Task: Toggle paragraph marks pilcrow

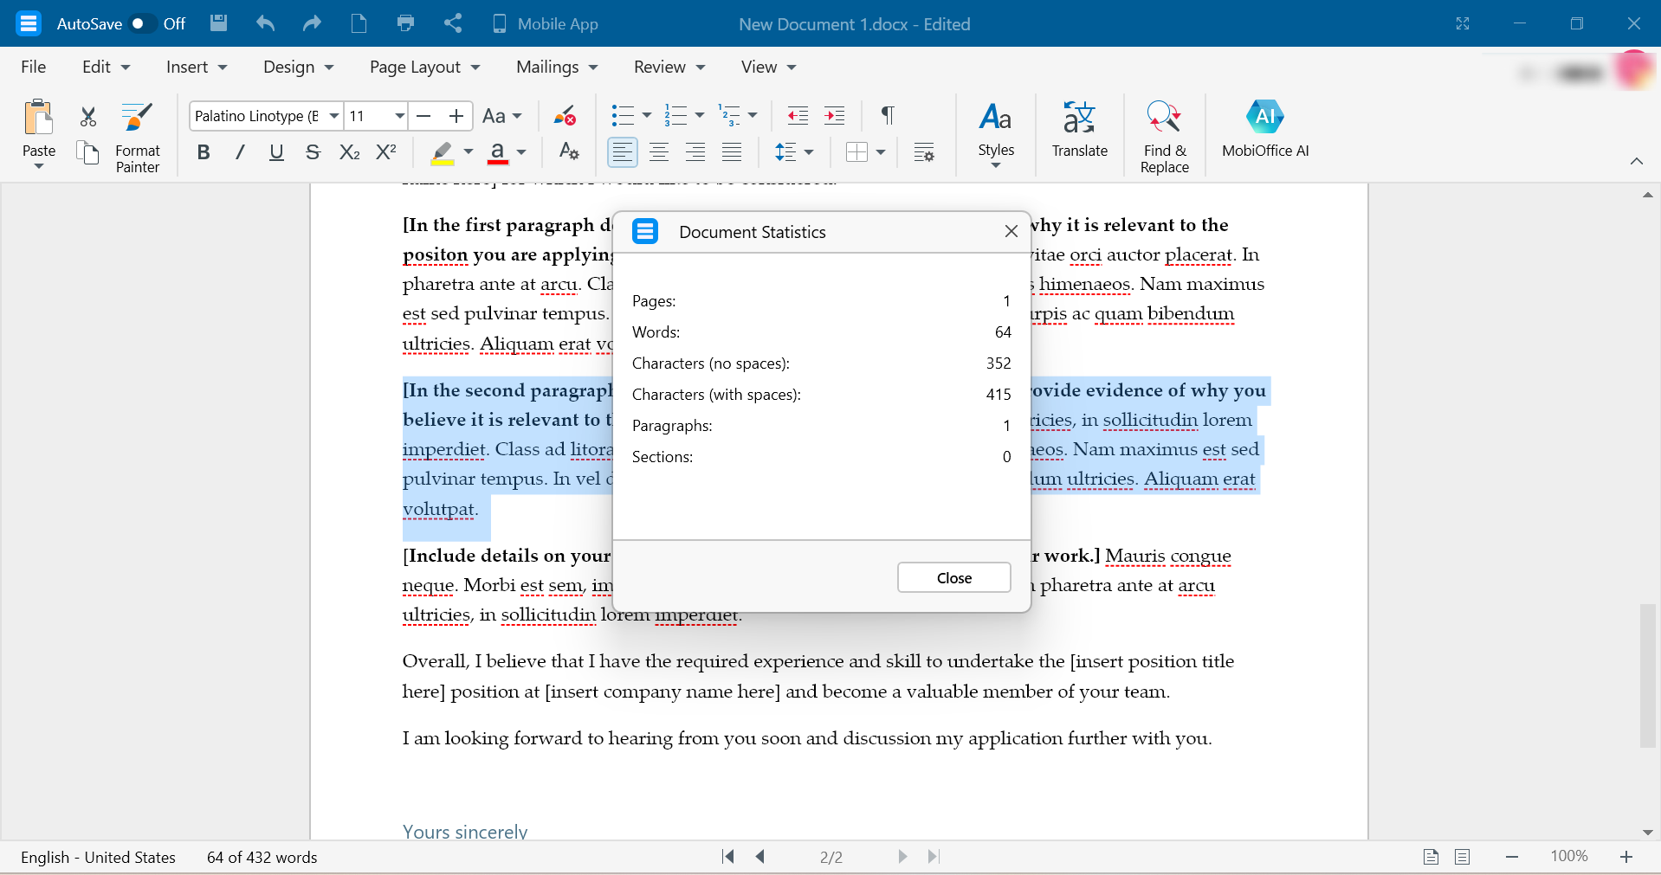Action: (888, 116)
